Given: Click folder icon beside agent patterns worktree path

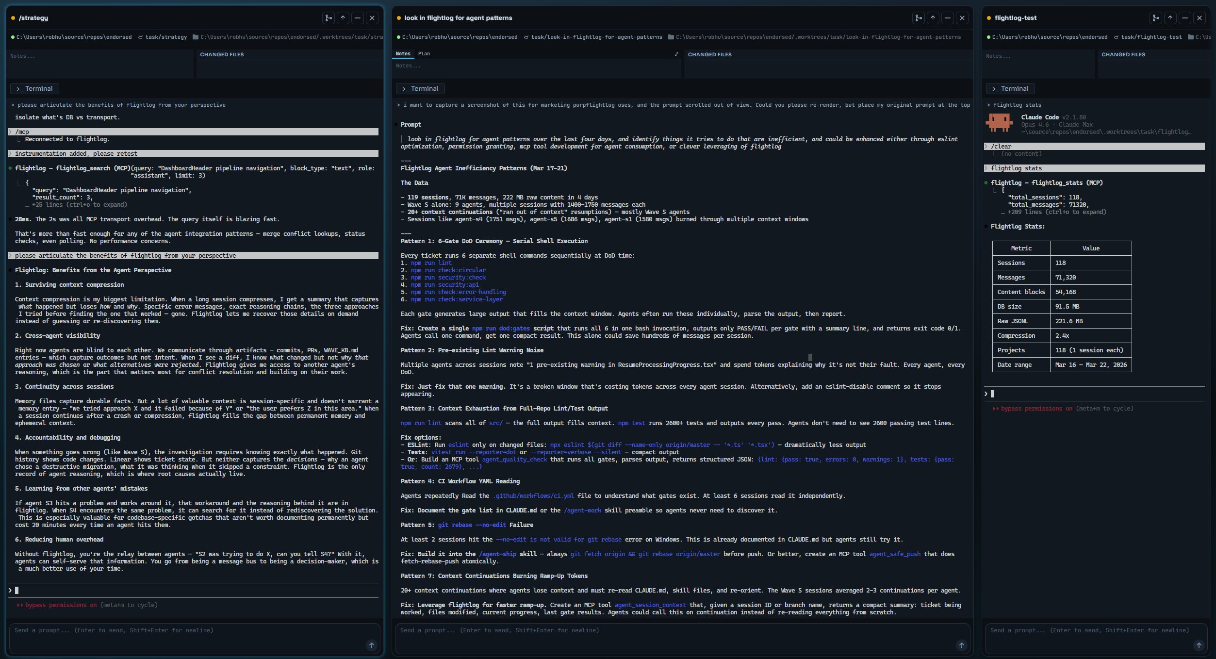Looking at the screenshot, I should [671, 37].
